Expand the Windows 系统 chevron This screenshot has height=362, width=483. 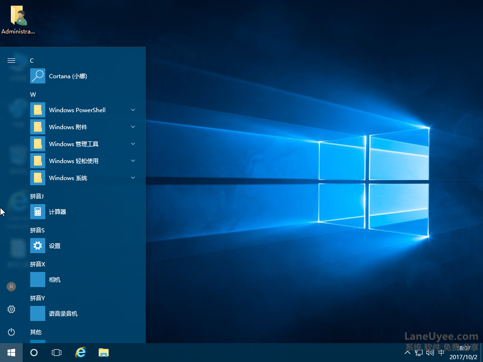point(133,178)
